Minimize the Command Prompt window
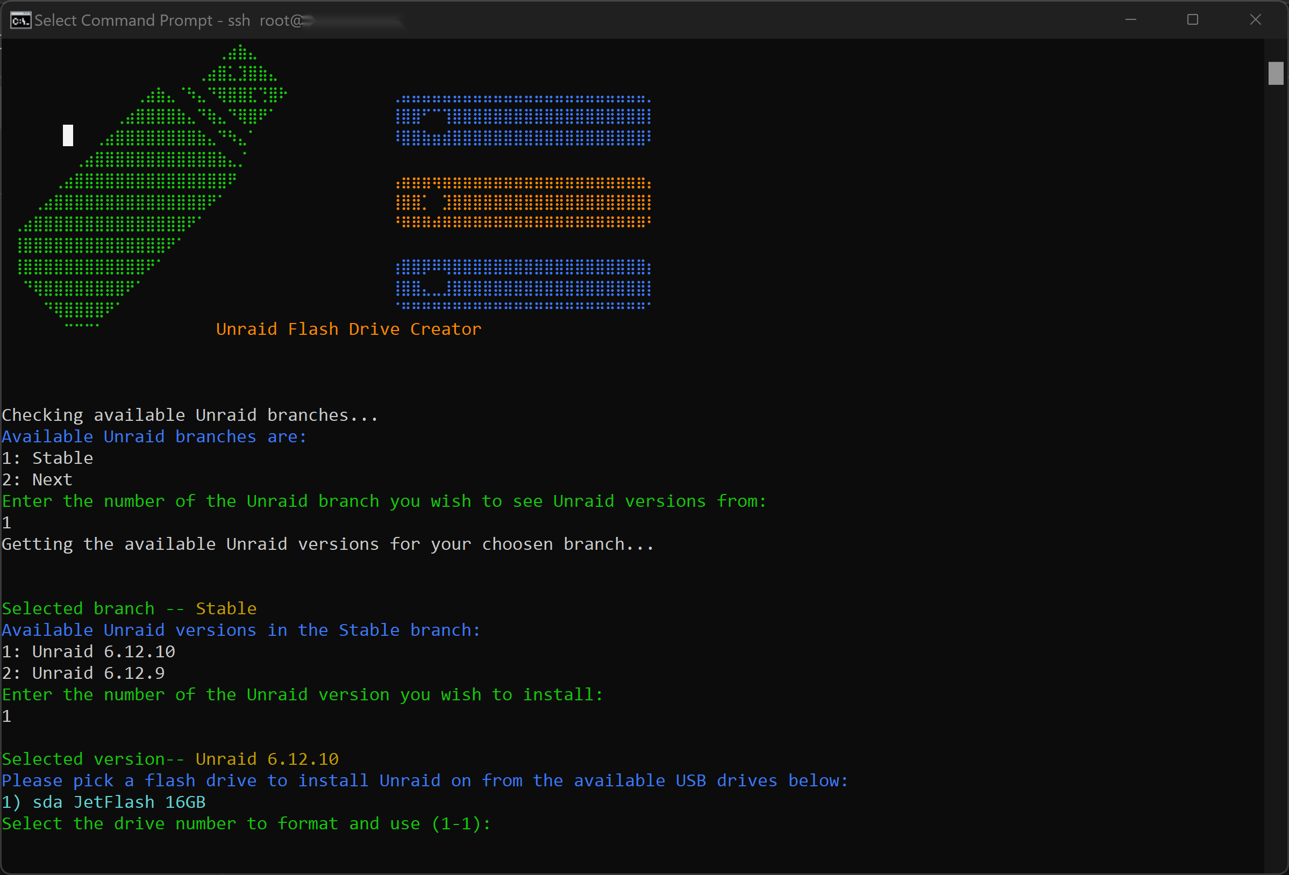 1130,20
